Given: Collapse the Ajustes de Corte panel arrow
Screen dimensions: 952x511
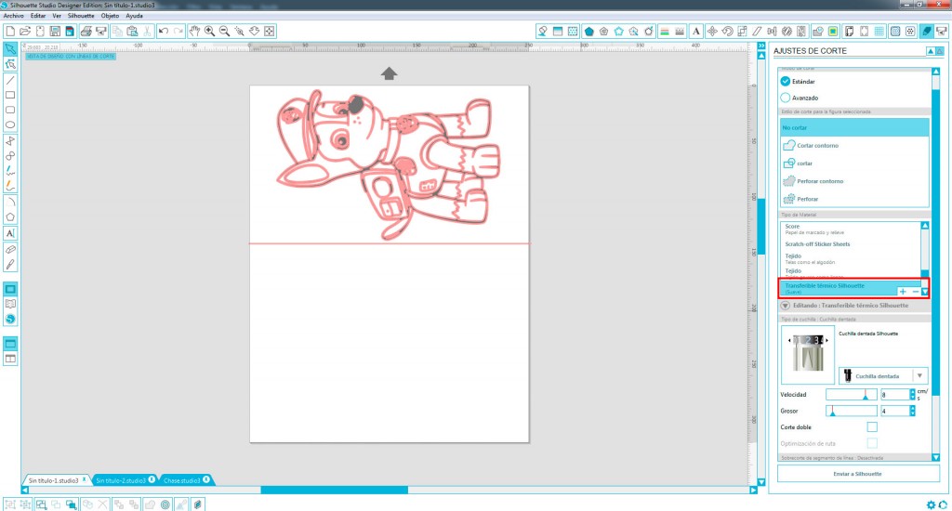Looking at the screenshot, I should click(930, 51).
